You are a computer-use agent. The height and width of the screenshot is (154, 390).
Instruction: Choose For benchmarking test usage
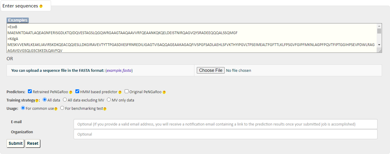tap(62, 108)
